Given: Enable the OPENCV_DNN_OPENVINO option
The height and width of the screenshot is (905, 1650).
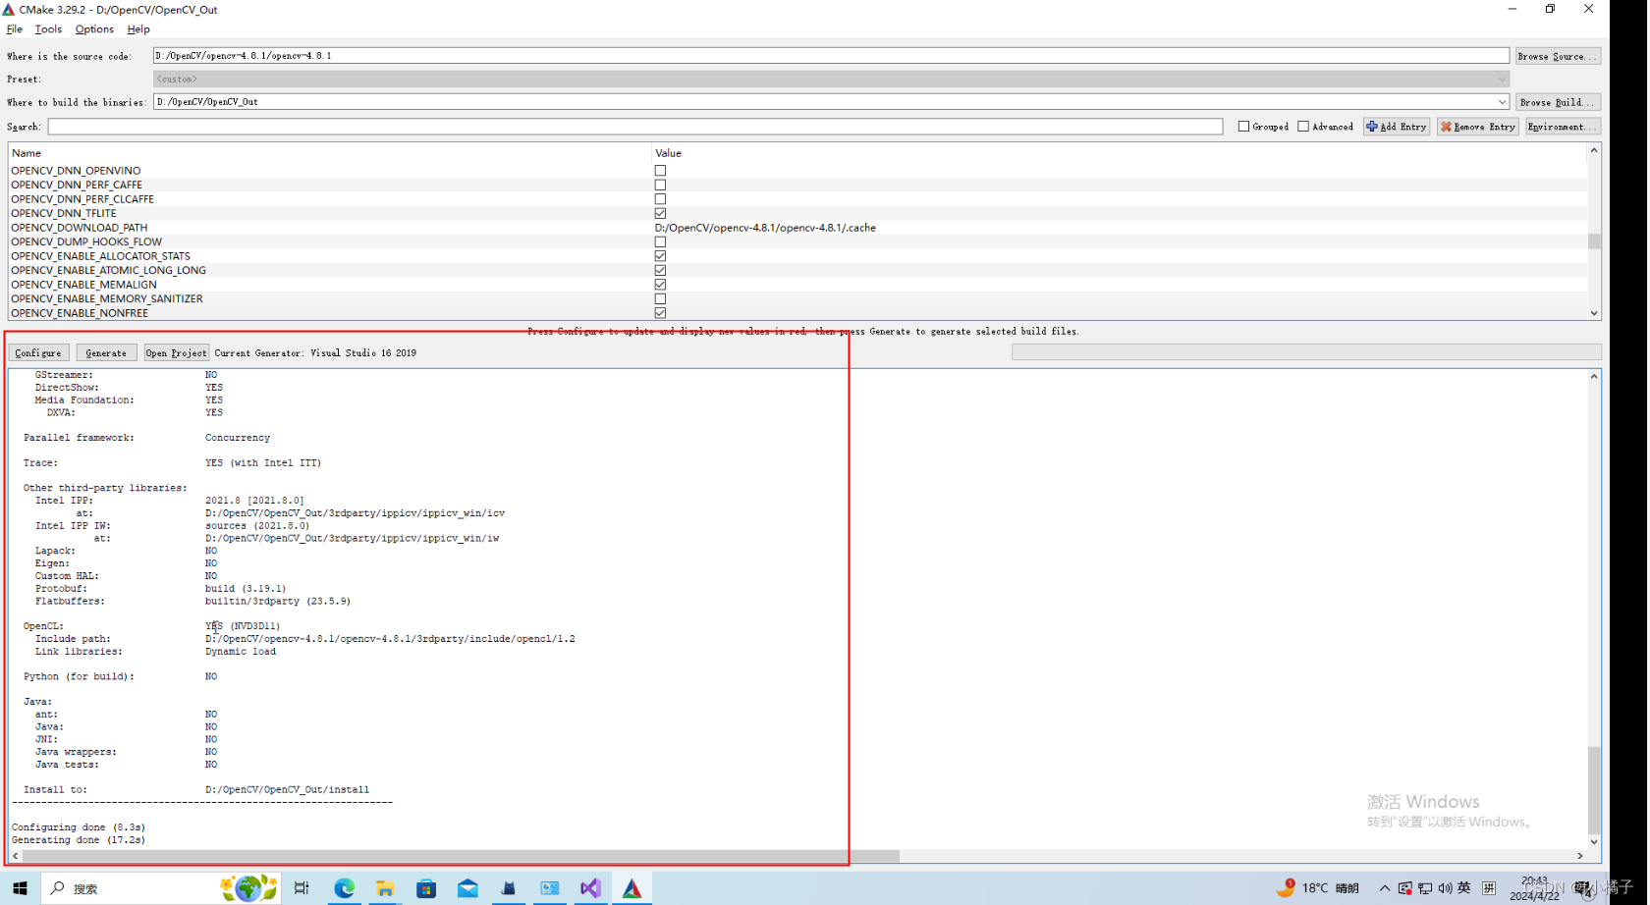Looking at the screenshot, I should tap(660, 170).
